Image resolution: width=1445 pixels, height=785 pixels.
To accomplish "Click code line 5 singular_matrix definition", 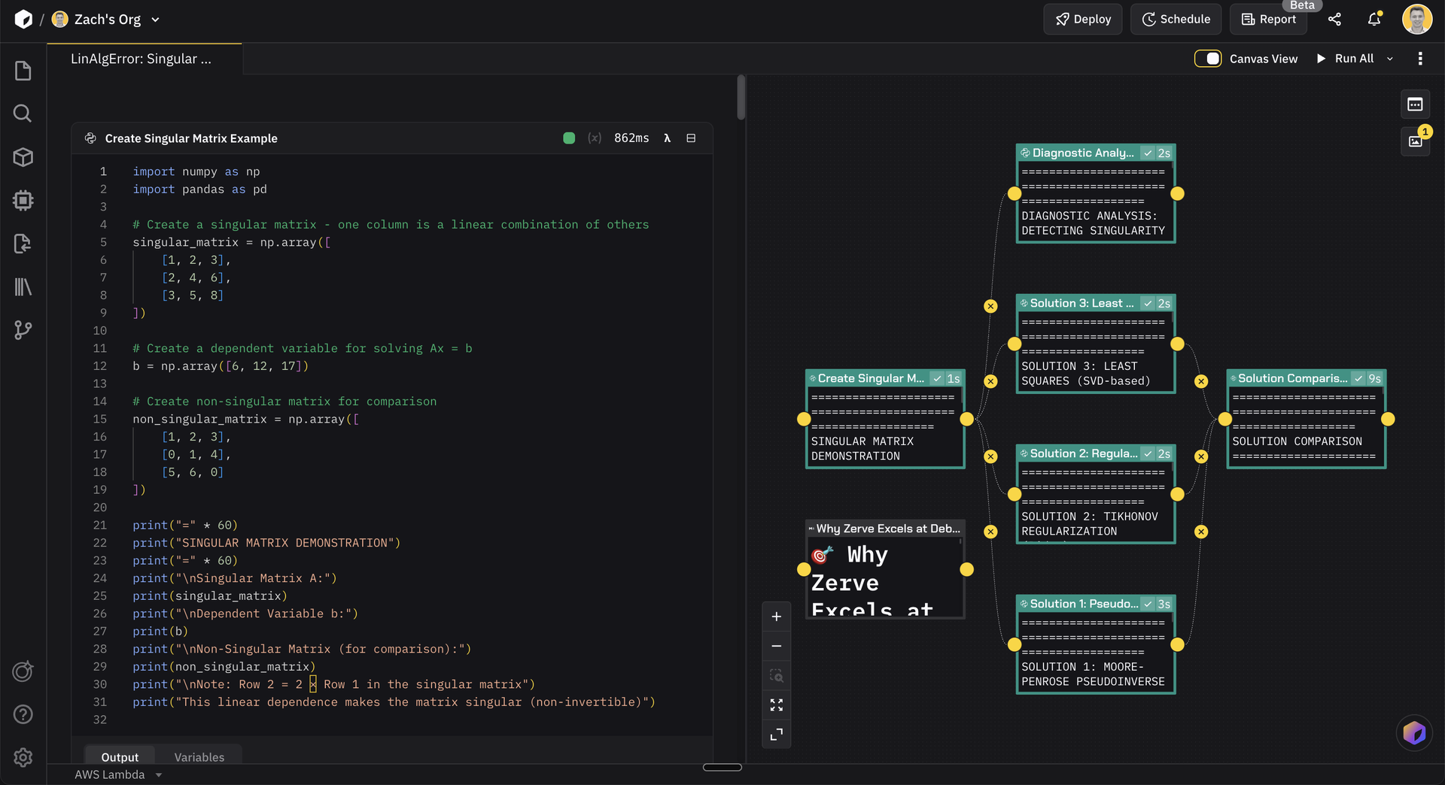I will coord(232,242).
